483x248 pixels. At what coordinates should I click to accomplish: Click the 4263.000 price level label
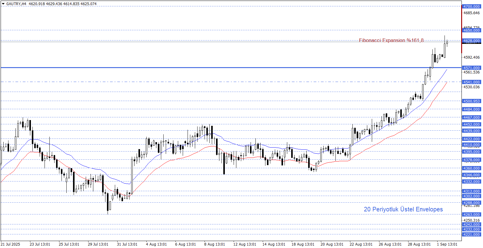tap(471, 215)
